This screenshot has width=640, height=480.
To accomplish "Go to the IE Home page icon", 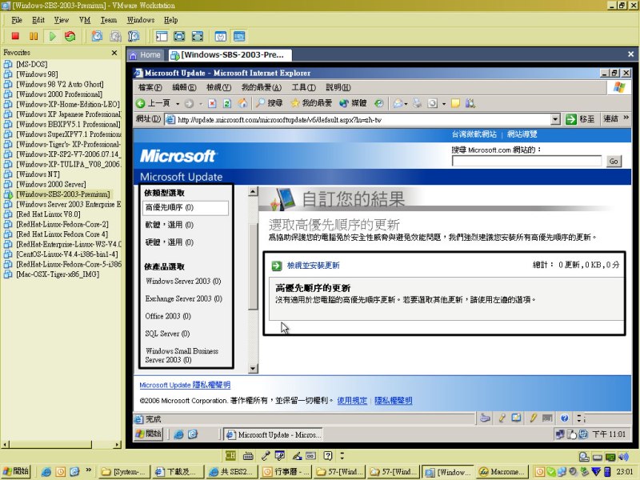I will [x=242, y=103].
